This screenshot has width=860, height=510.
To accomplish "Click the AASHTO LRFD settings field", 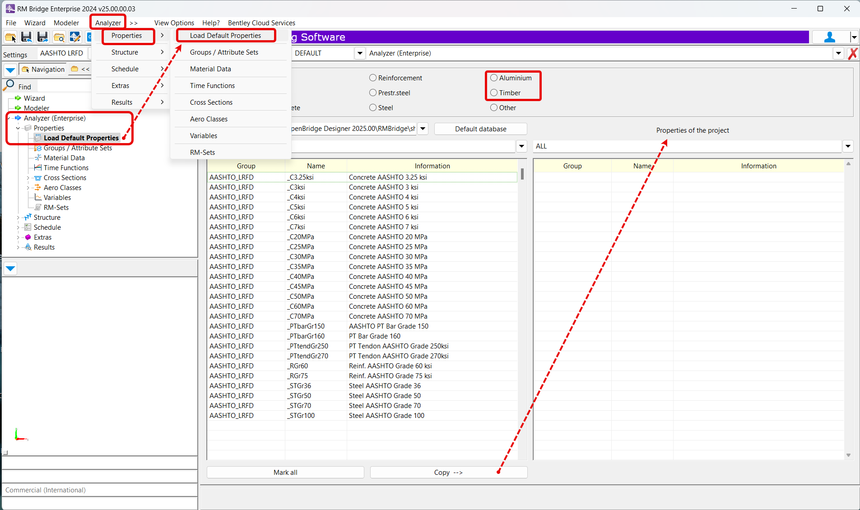I will (x=62, y=53).
